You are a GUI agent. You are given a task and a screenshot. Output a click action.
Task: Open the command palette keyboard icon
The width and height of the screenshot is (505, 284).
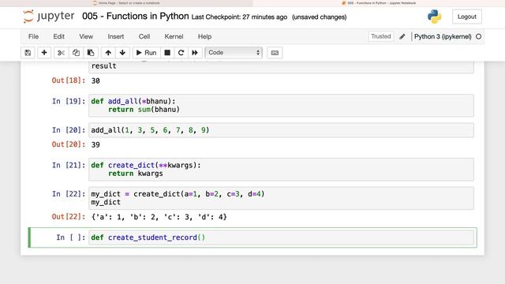tap(275, 53)
